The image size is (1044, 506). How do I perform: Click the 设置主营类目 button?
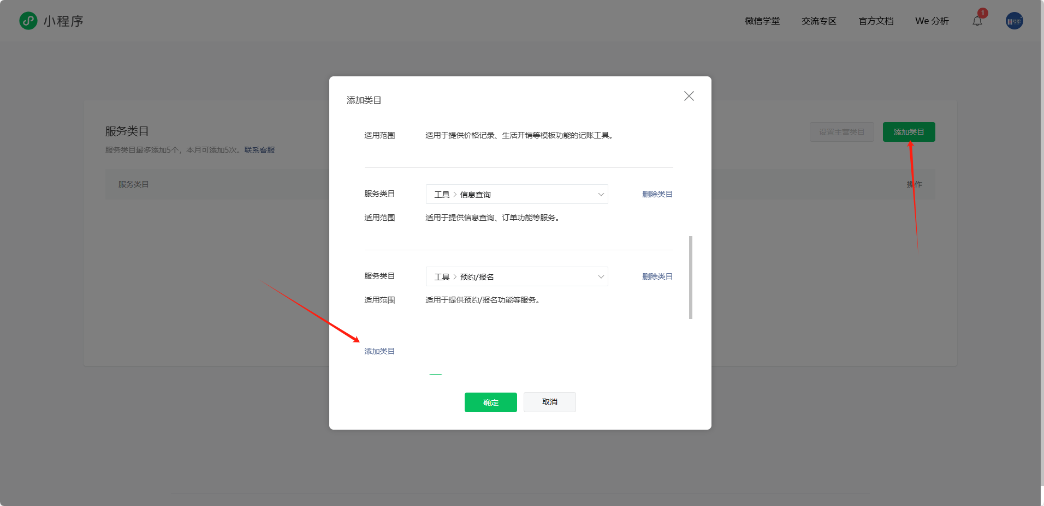841,131
